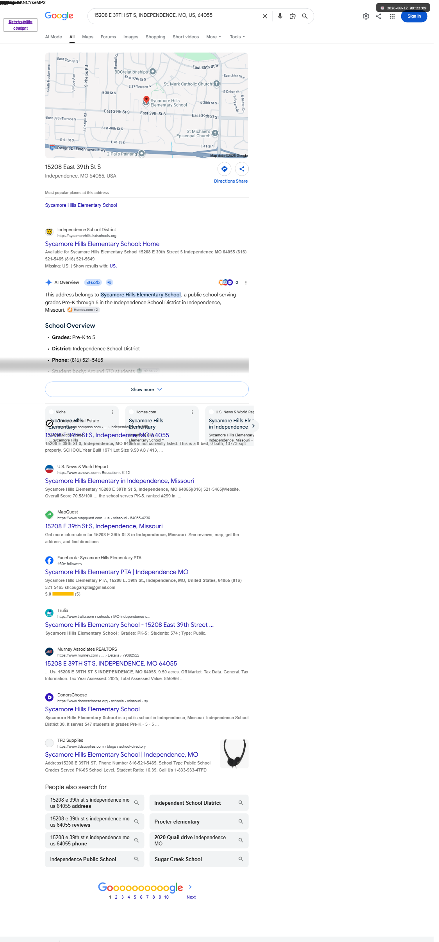Image resolution: width=439 pixels, height=942 pixels.
Task: Select the St. Mark Catholic Church map marker
Action: 217,83
